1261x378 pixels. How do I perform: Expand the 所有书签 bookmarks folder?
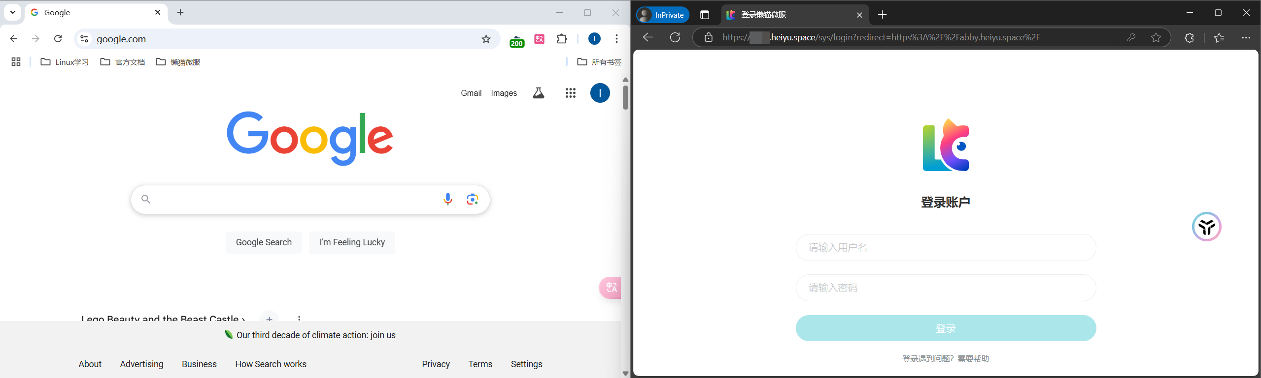coord(599,62)
